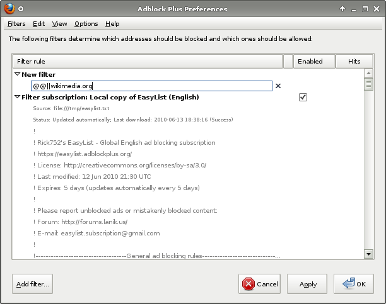This screenshot has width=386, height=304.
Task: Minimize the Adblock Plus Preferences window
Action: 354,9
